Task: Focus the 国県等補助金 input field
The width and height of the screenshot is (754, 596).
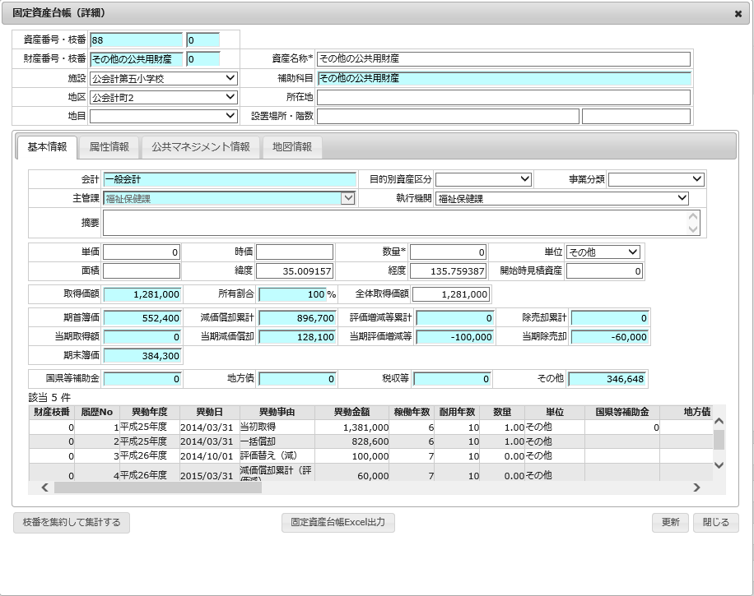Action: pos(142,379)
